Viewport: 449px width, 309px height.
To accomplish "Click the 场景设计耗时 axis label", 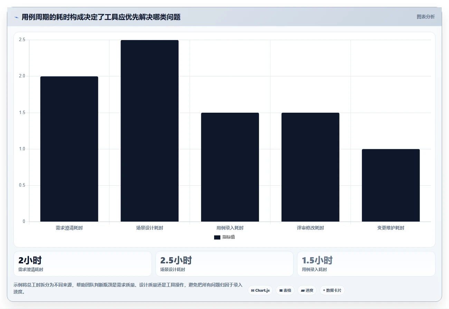I will tap(150, 228).
